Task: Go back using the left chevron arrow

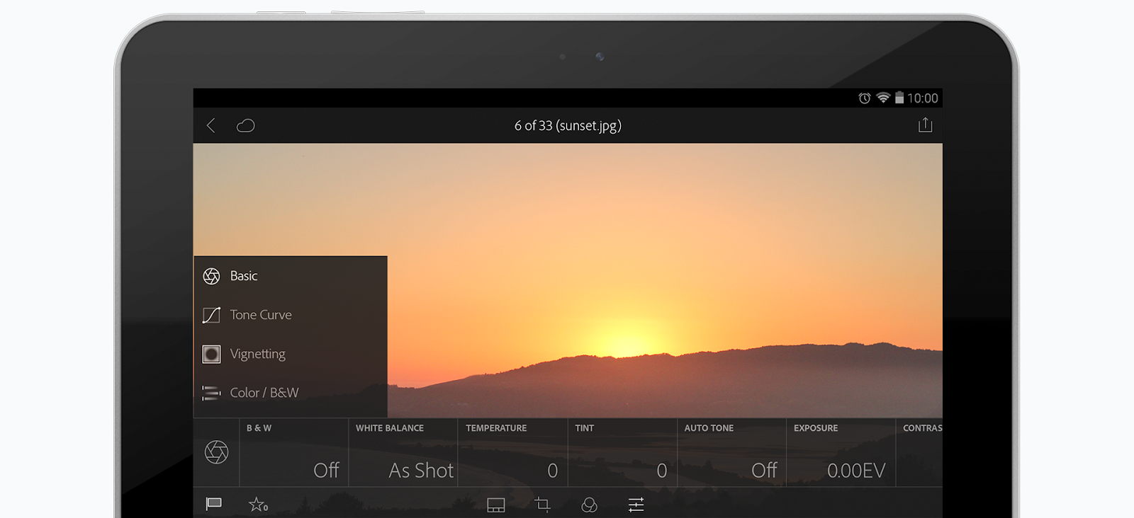Action: 210,126
